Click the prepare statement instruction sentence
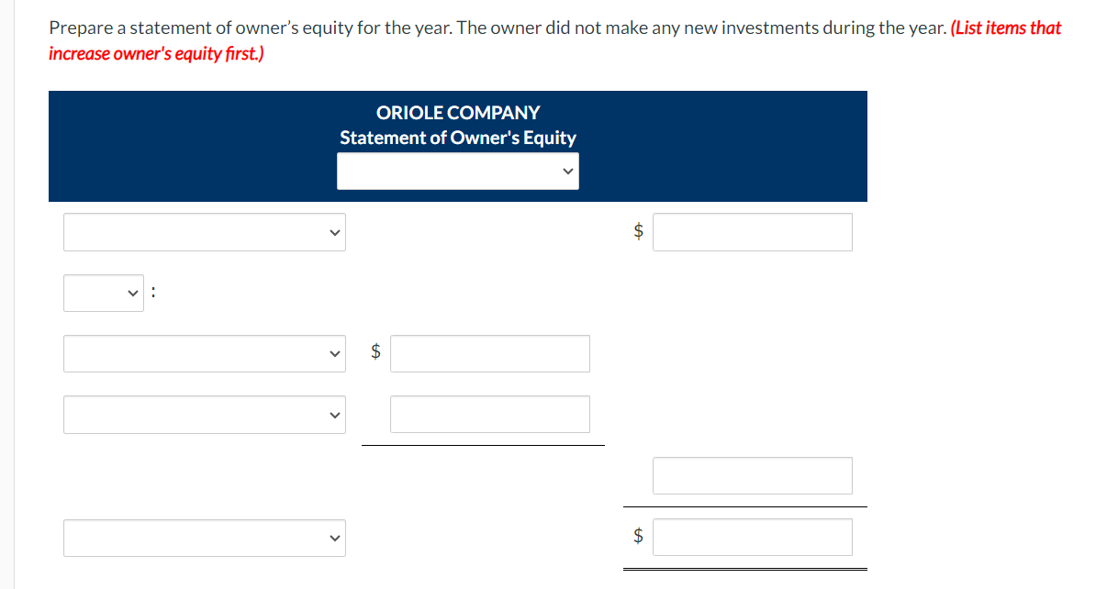This screenshot has height=589, width=1107. coord(367,28)
